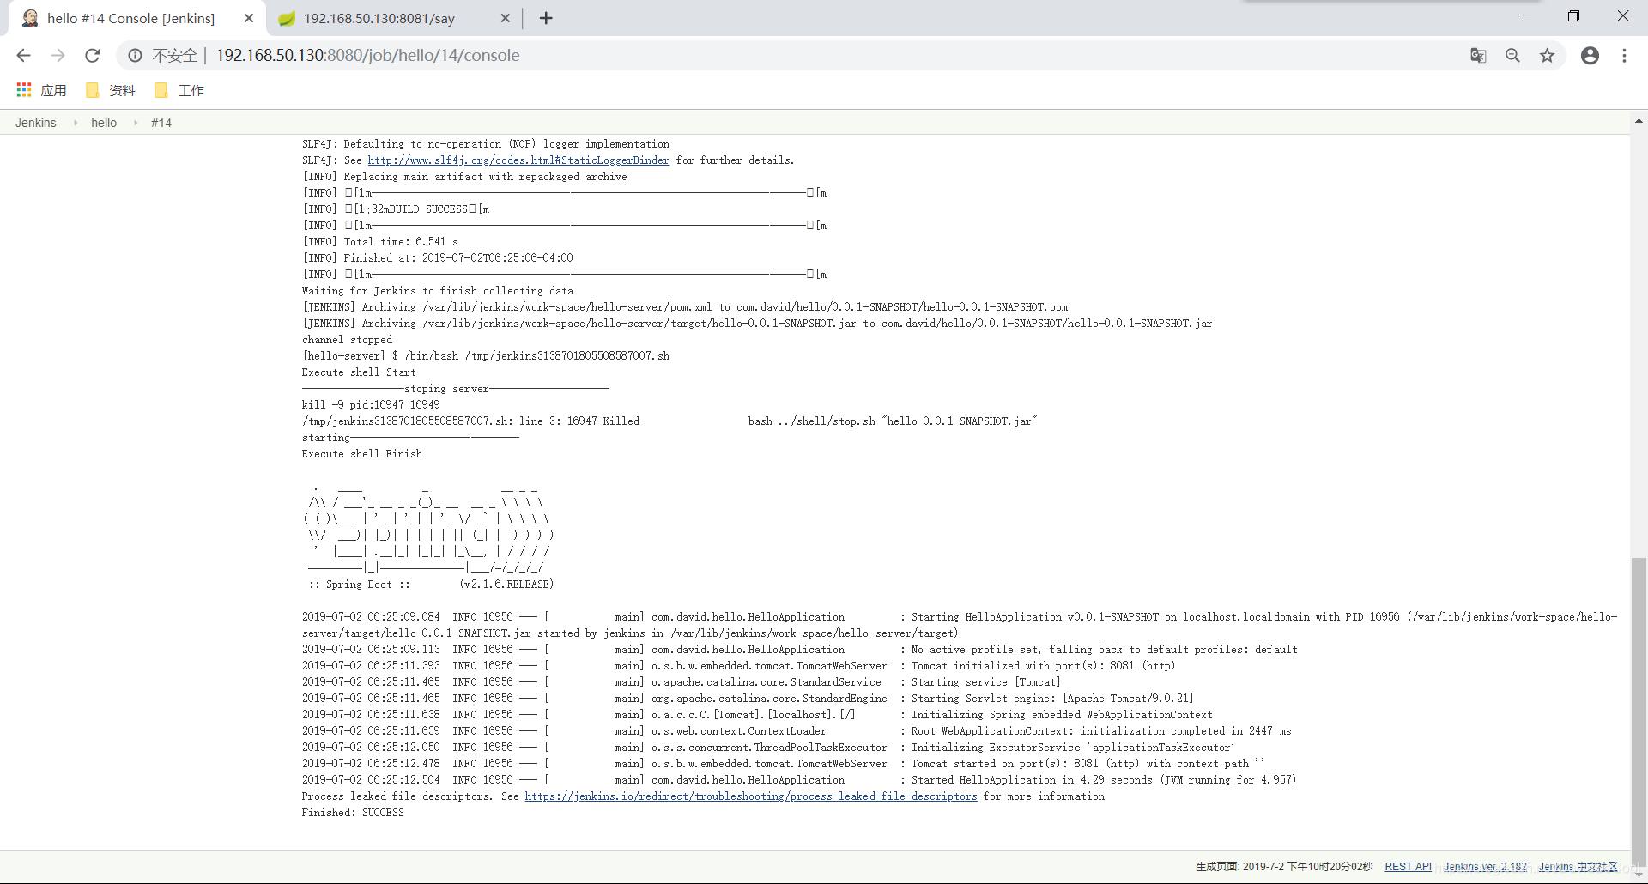Close the 192.168.50.130:8081/say tab

click(505, 18)
